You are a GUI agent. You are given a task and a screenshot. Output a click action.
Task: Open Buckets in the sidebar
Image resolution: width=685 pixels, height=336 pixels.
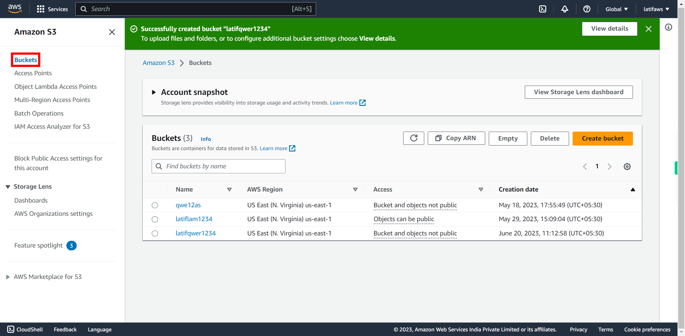[x=26, y=60]
